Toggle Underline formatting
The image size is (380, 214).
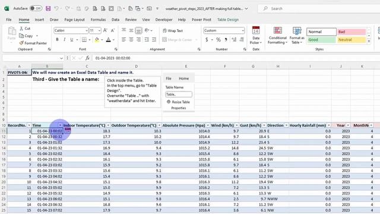(x=71, y=40)
